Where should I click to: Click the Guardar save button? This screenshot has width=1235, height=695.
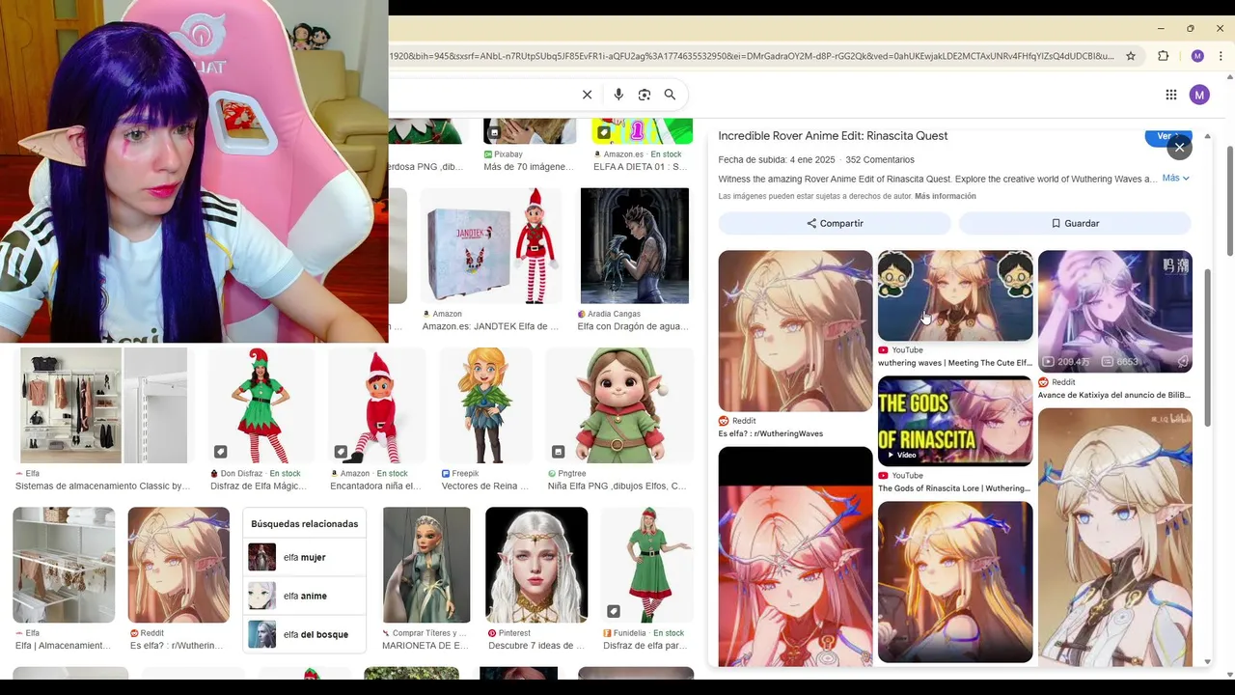pos(1075,223)
